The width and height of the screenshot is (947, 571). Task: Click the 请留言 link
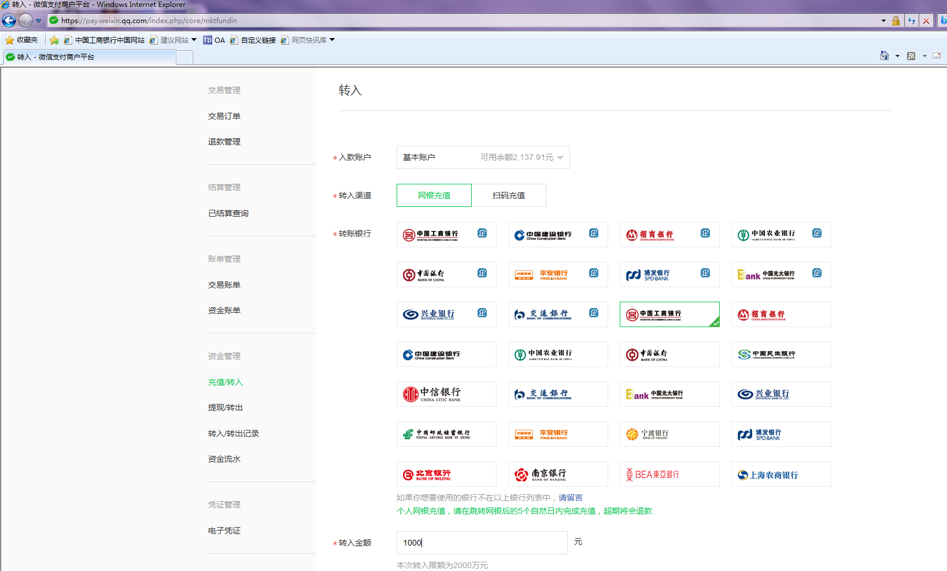click(571, 498)
